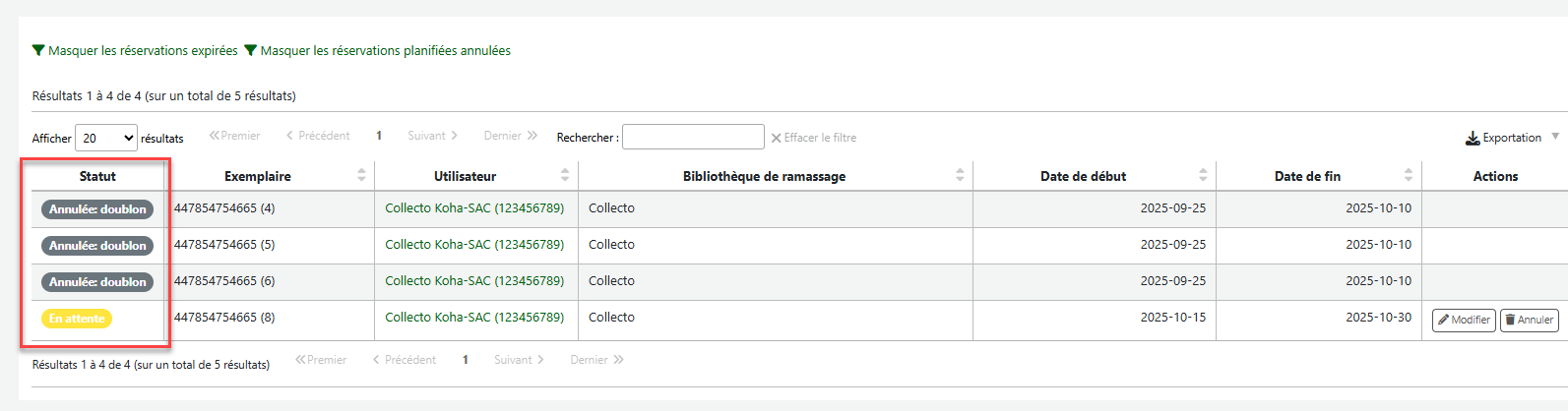Open Collecto Koha-SAC user link in last row
The image size is (1568, 411).
tap(474, 317)
